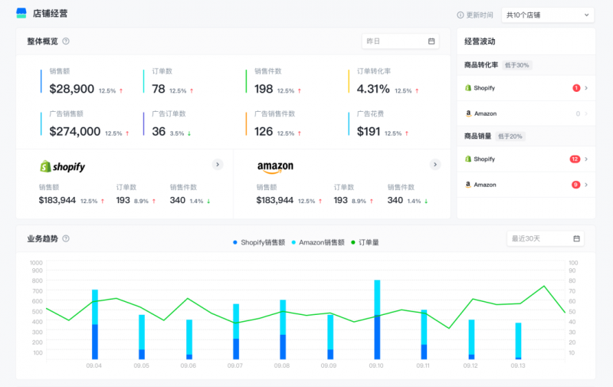Click the 最近30天 date range field
The height and width of the screenshot is (387, 613).
click(546, 238)
